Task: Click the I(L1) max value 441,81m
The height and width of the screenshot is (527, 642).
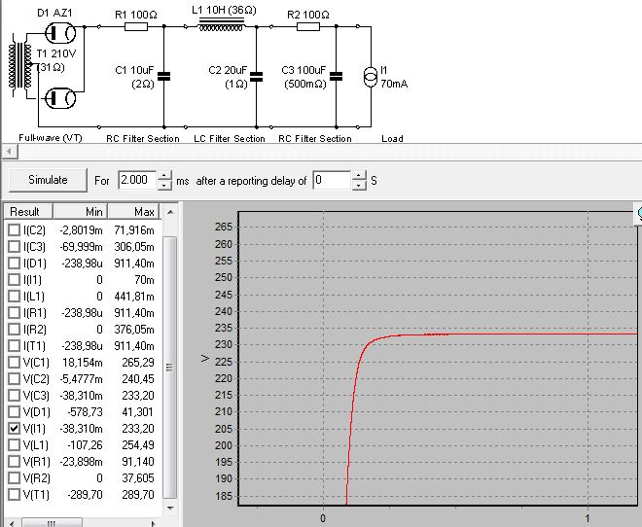Action: pos(134,297)
